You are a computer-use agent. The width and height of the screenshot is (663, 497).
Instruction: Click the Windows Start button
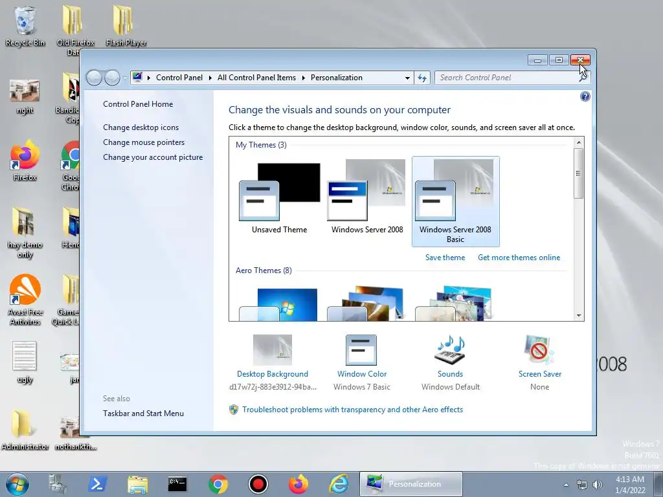click(17, 484)
